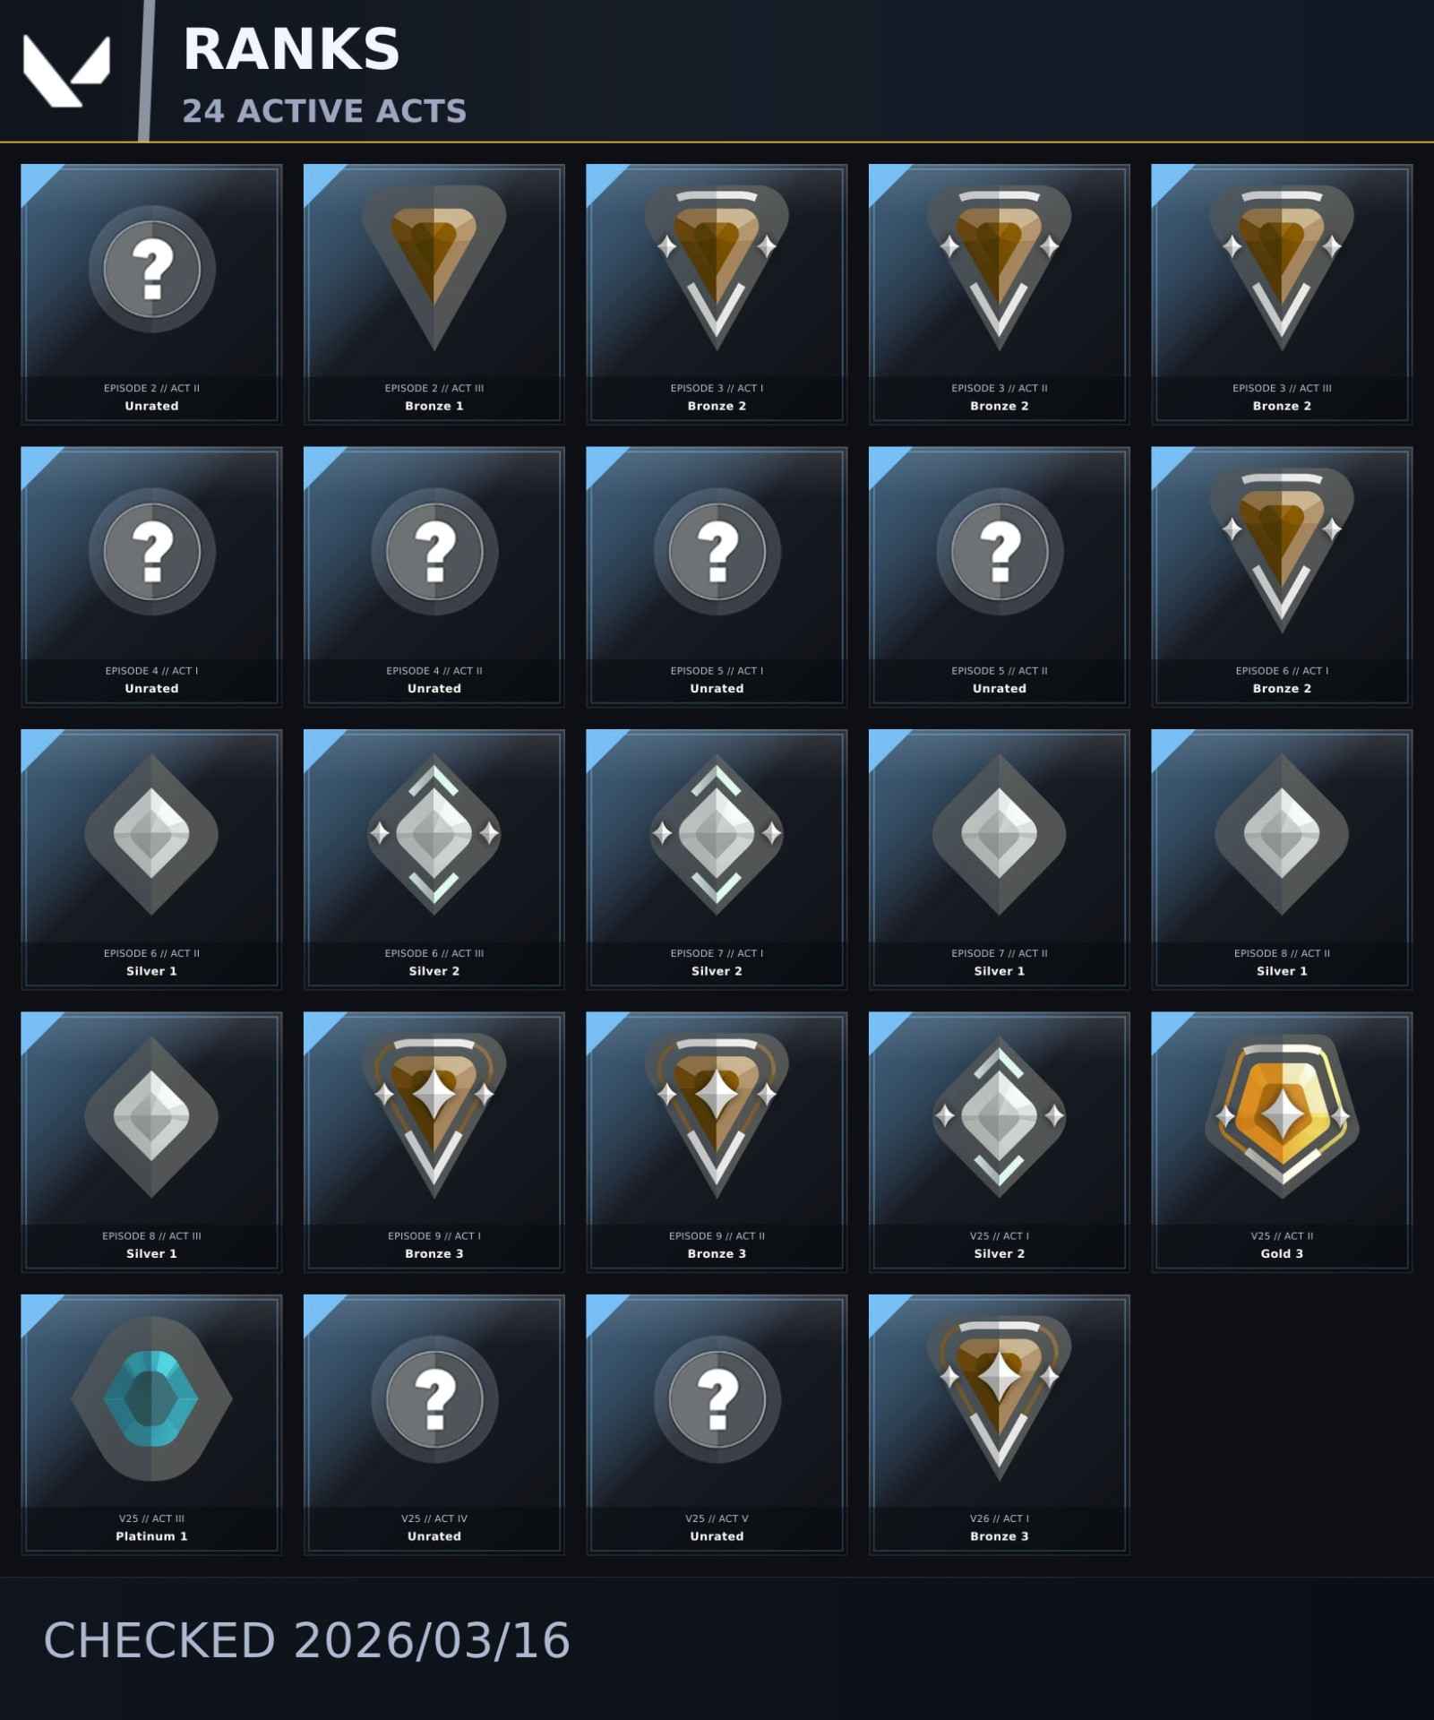Click the V25 Act V Unrated card
Screen dimensions: 1434x1720
[717, 1424]
